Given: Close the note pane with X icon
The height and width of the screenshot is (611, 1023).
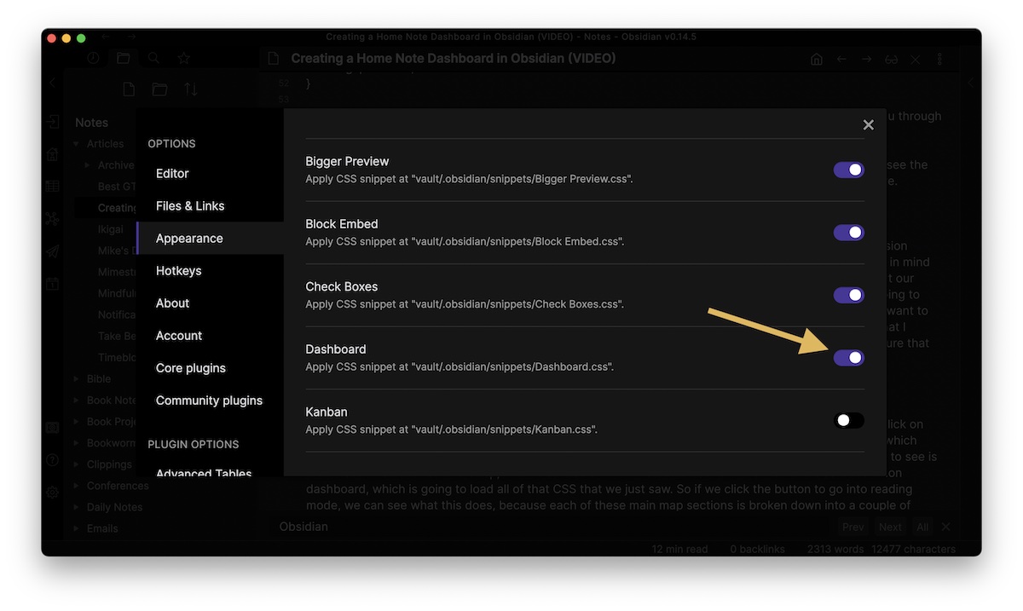Looking at the screenshot, I should click(915, 59).
